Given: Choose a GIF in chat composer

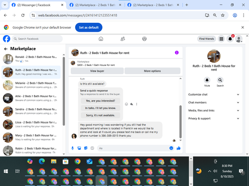Looking at the screenshot, I should (x=92, y=148).
